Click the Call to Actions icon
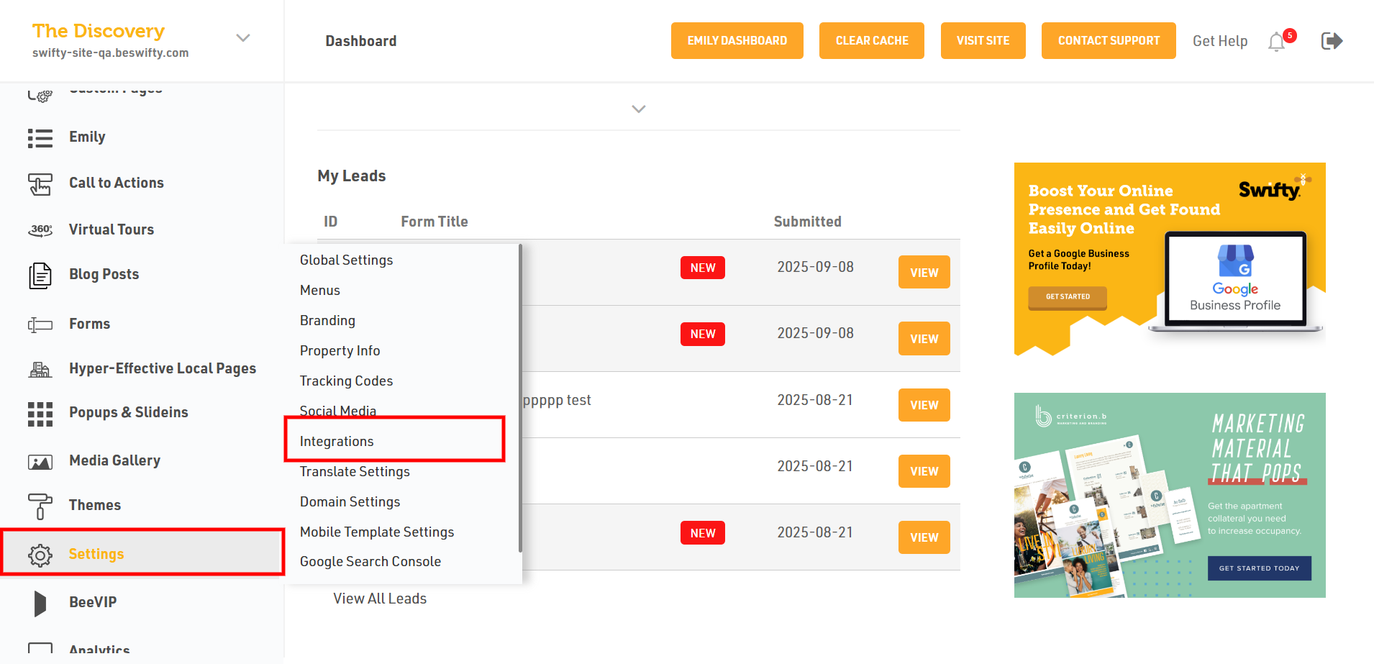Screen dimensions: 1374x664 pos(40,184)
